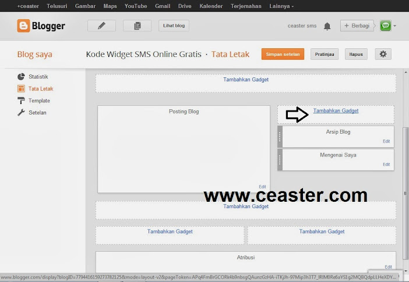Edit the Mengenai Saya gadget

[386, 165]
